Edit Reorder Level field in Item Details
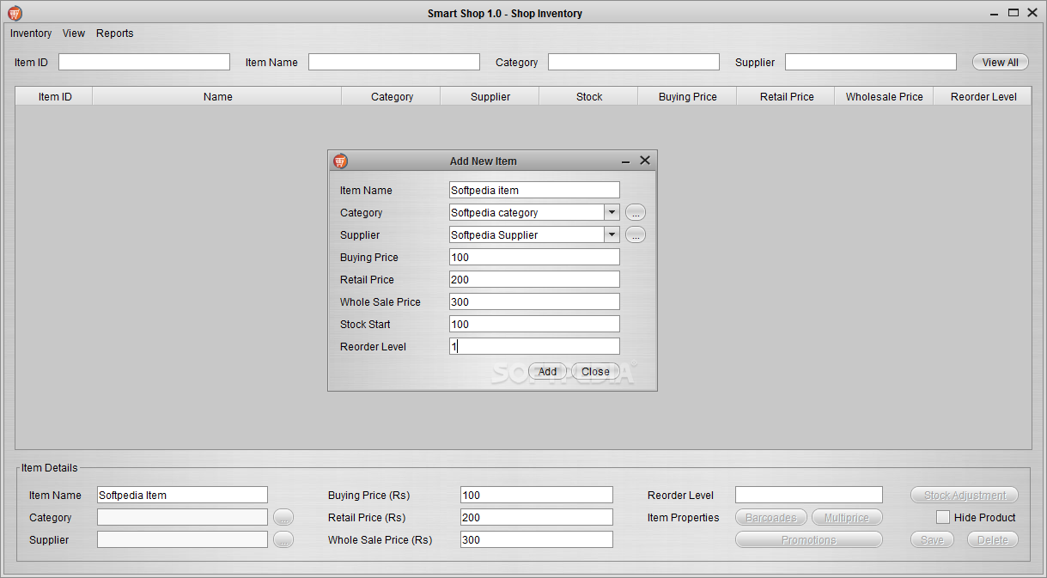The width and height of the screenshot is (1047, 578). [x=809, y=495]
